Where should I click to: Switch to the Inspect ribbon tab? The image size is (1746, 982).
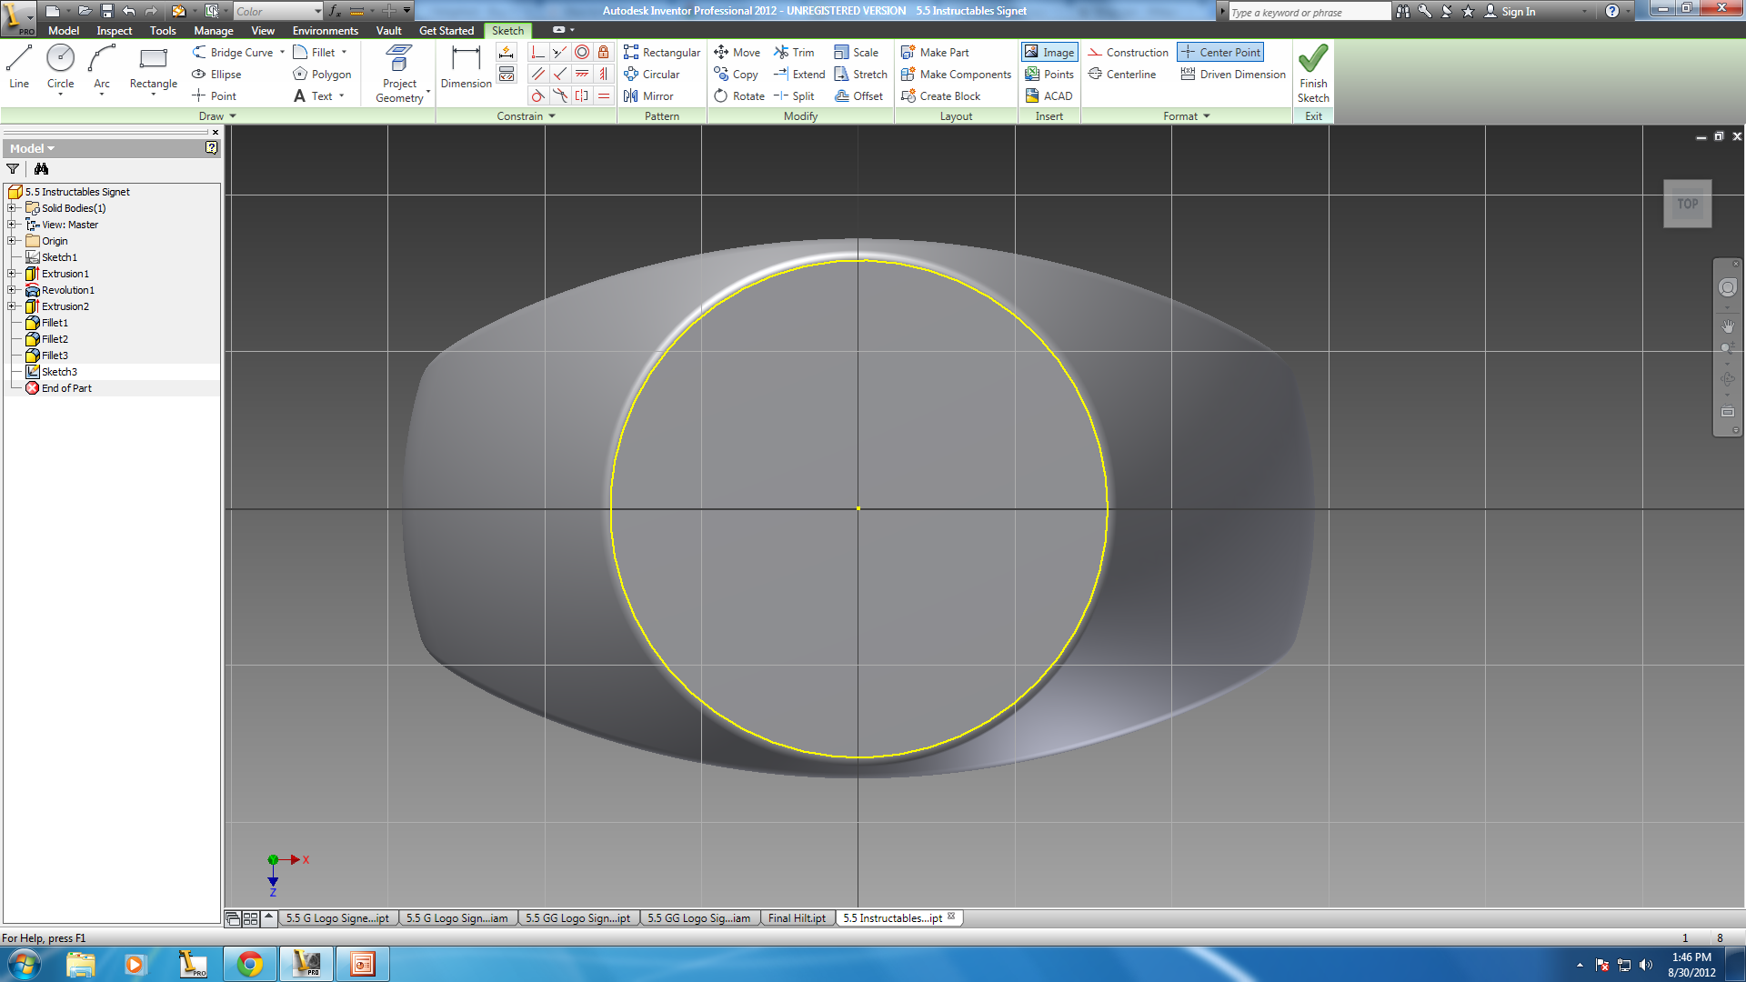[x=115, y=30]
